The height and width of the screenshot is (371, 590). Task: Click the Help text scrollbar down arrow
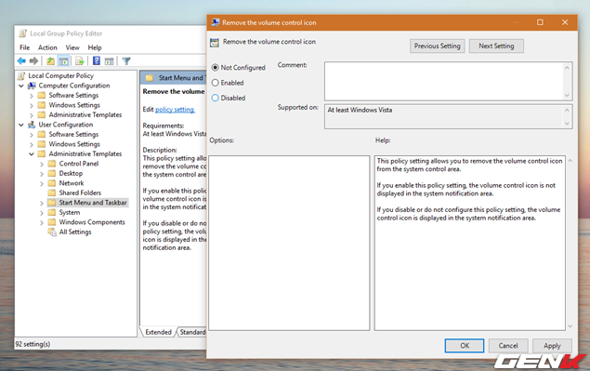(570, 326)
